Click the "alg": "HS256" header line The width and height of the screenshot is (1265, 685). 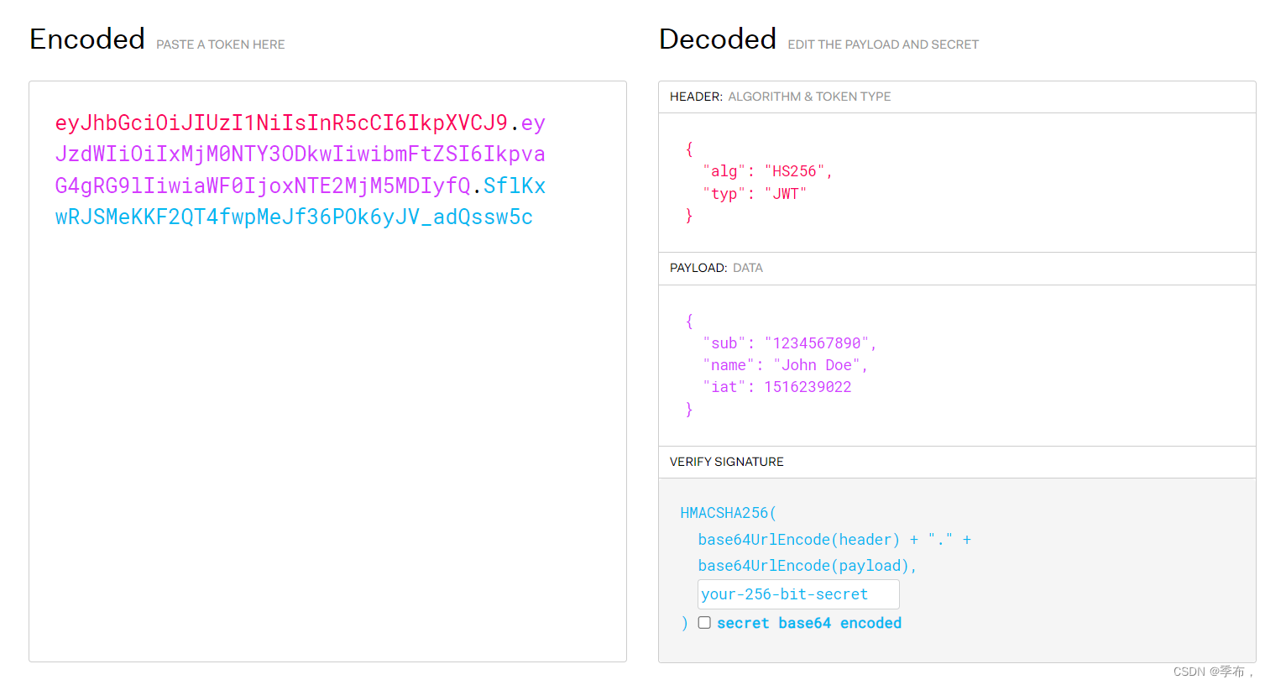[x=767, y=171]
